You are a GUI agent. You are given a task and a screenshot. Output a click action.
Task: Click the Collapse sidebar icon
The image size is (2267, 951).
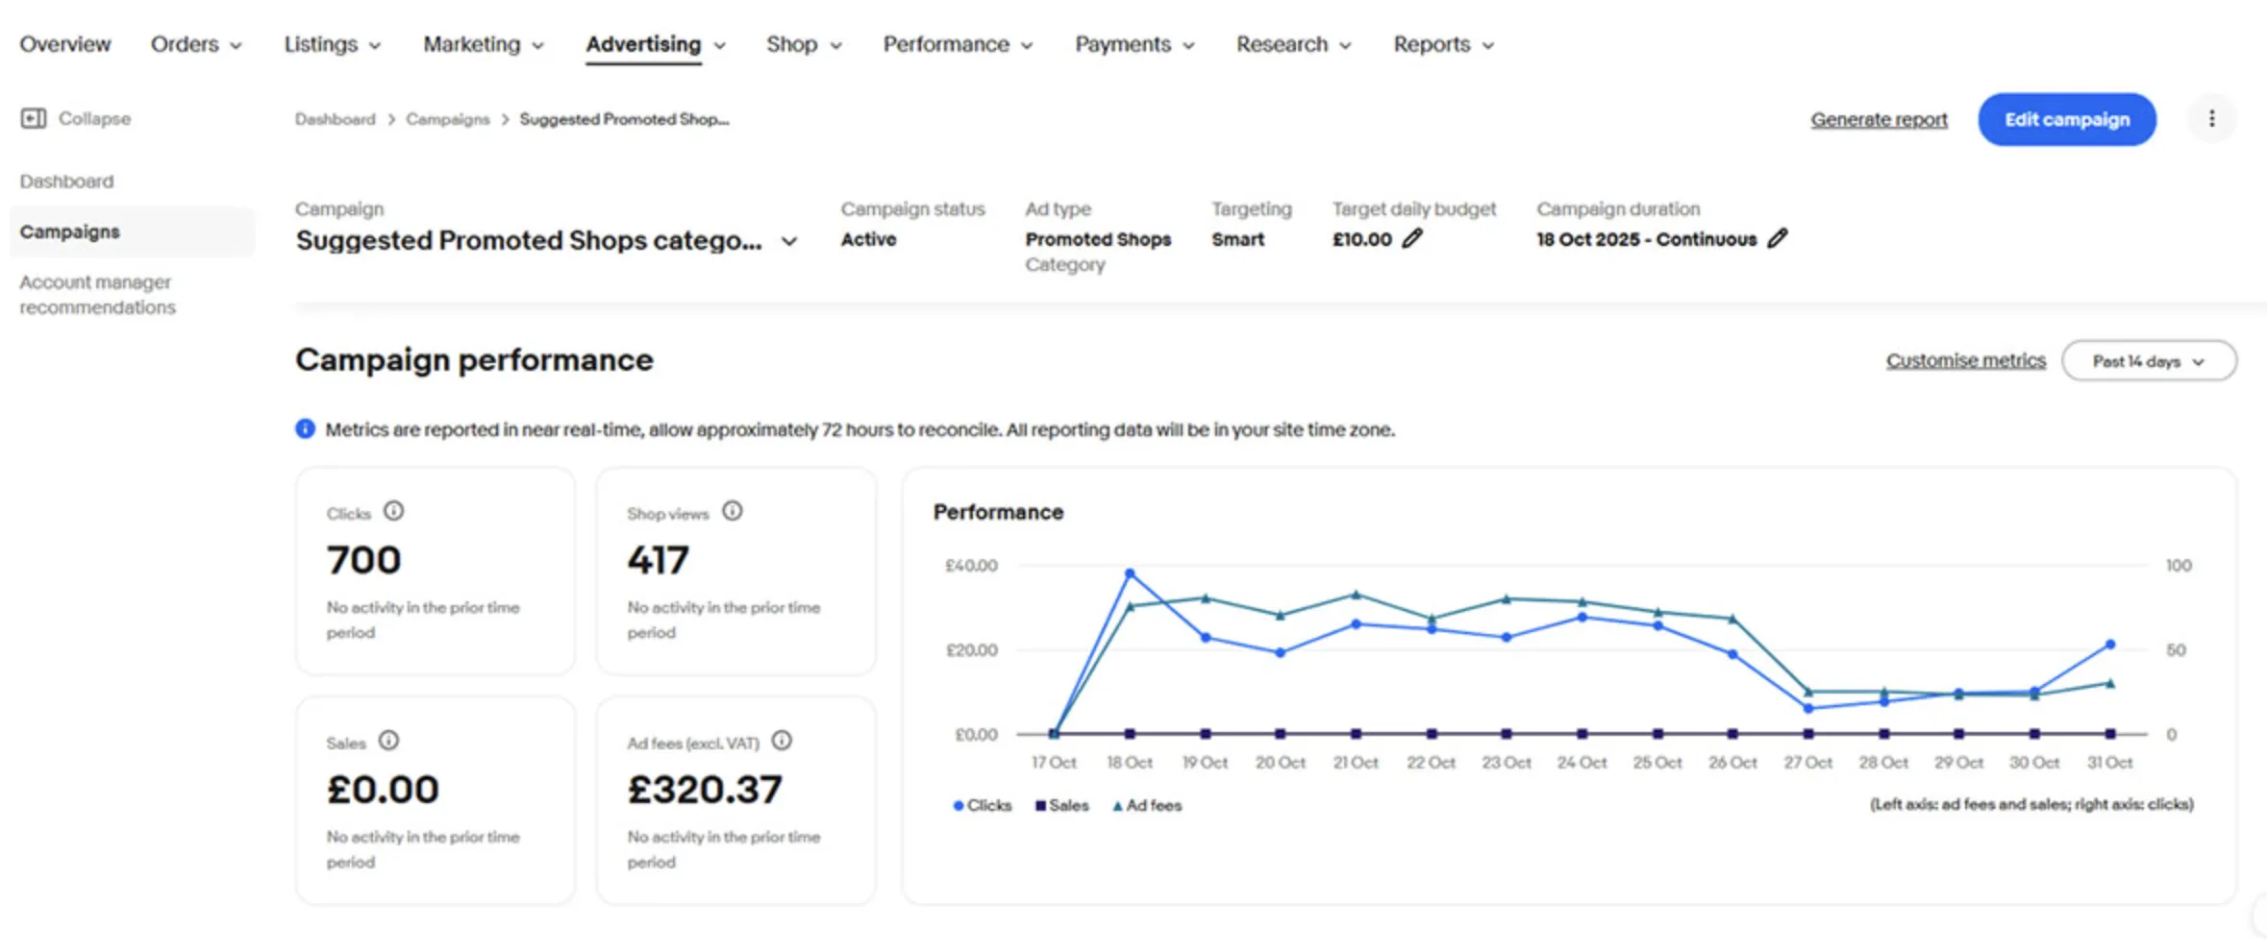pyautogui.click(x=34, y=118)
